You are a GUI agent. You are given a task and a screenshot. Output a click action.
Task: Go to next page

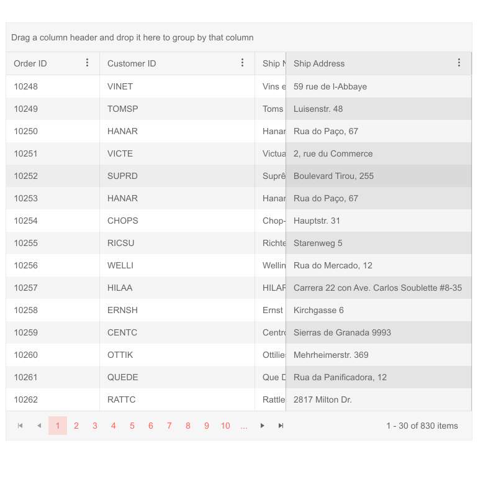[263, 426]
